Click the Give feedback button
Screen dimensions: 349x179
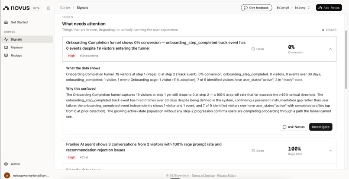256,7
